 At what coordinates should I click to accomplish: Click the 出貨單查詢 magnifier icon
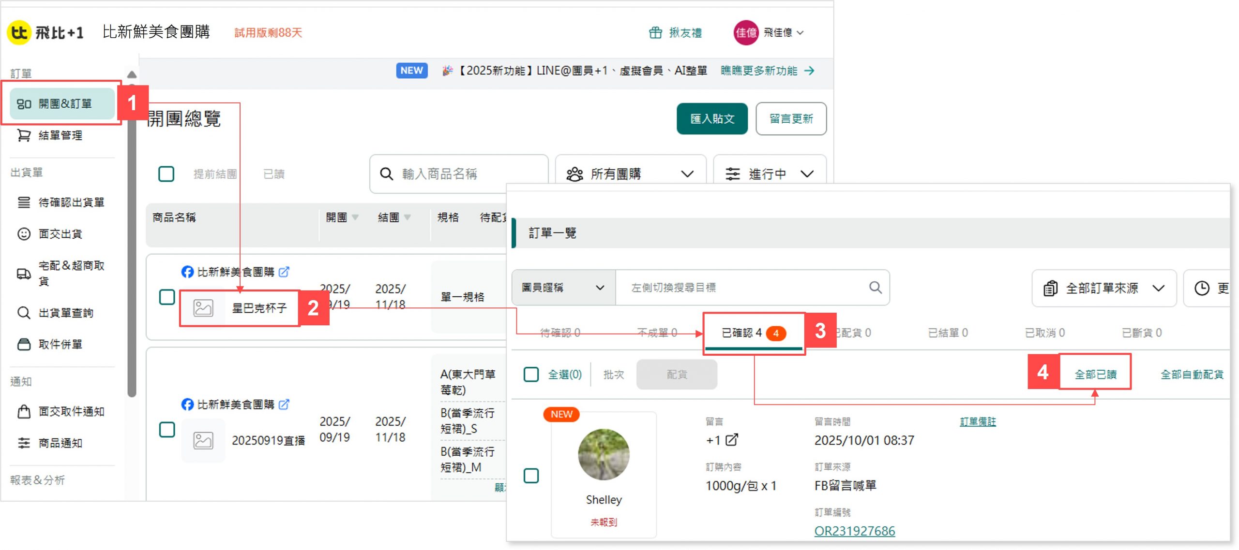pos(24,313)
